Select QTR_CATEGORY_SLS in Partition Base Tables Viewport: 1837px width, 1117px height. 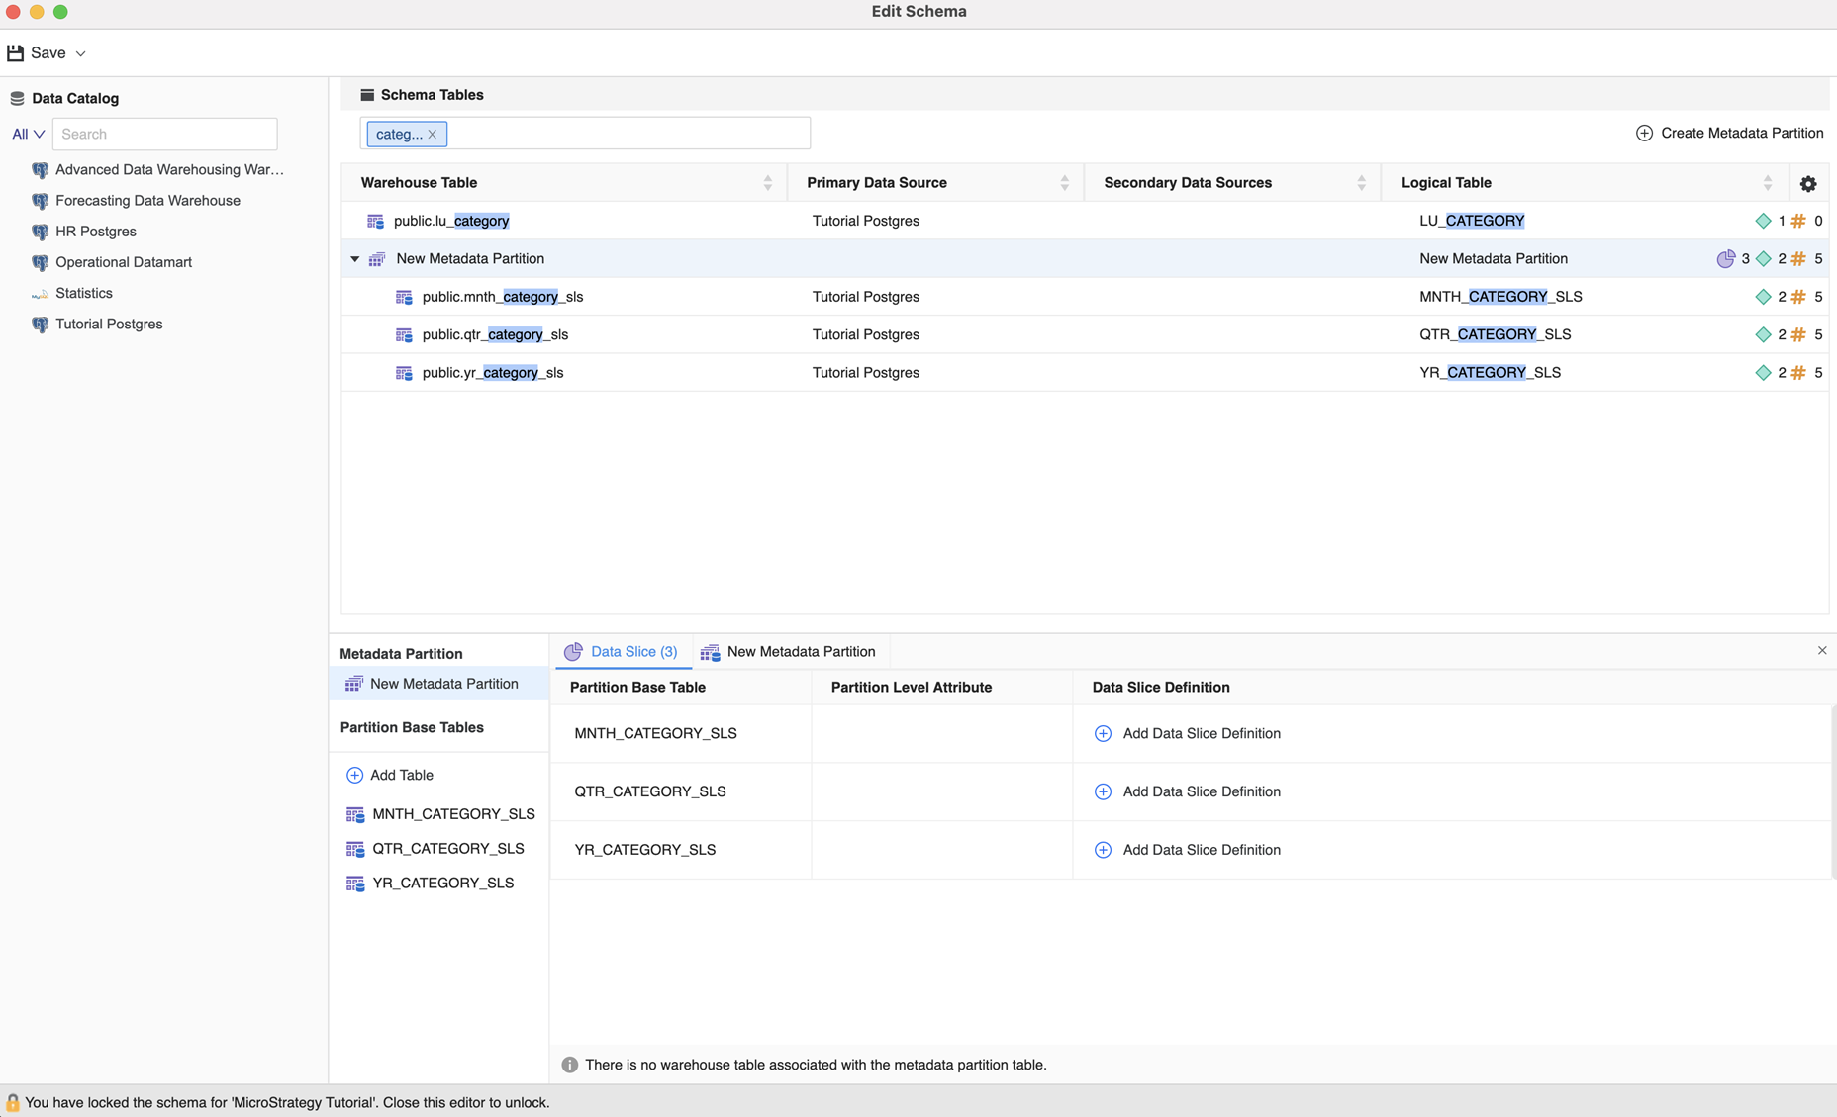coord(447,848)
